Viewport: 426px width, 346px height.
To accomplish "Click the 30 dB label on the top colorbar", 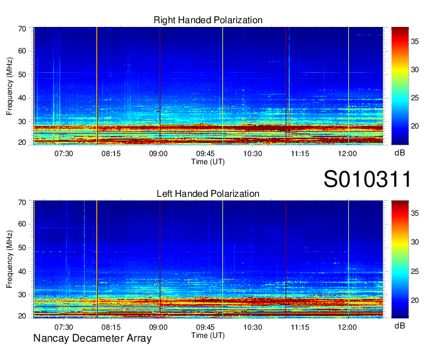I will pos(415,70).
